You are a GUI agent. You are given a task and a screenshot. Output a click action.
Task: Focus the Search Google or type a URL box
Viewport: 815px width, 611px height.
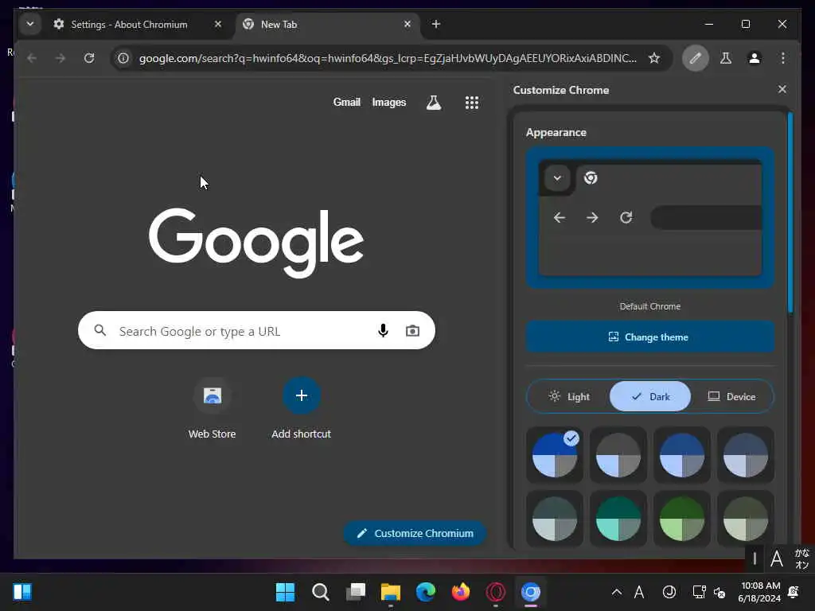tap(256, 330)
